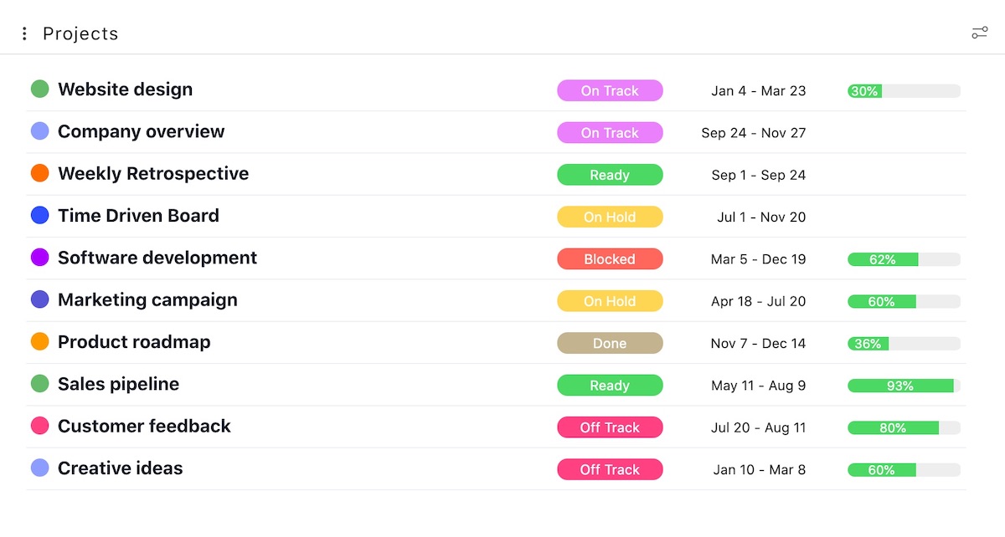The height and width of the screenshot is (537, 1005).
Task: Open the Marketing campaign project
Action: pyautogui.click(x=147, y=300)
